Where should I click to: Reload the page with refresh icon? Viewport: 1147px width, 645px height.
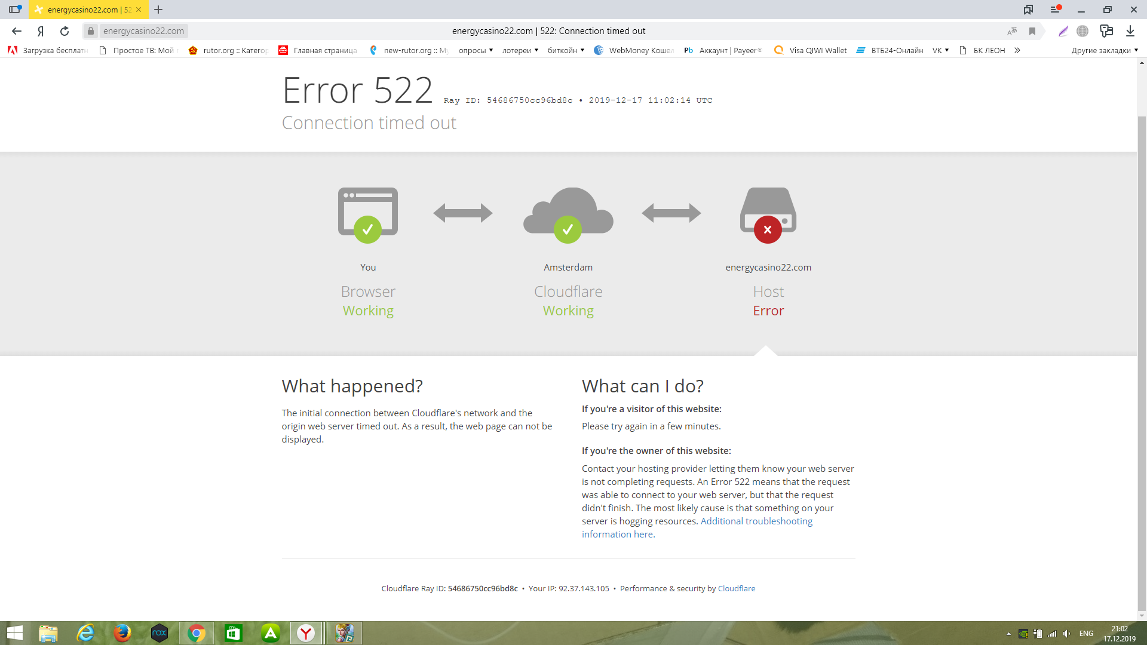(x=65, y=31)
